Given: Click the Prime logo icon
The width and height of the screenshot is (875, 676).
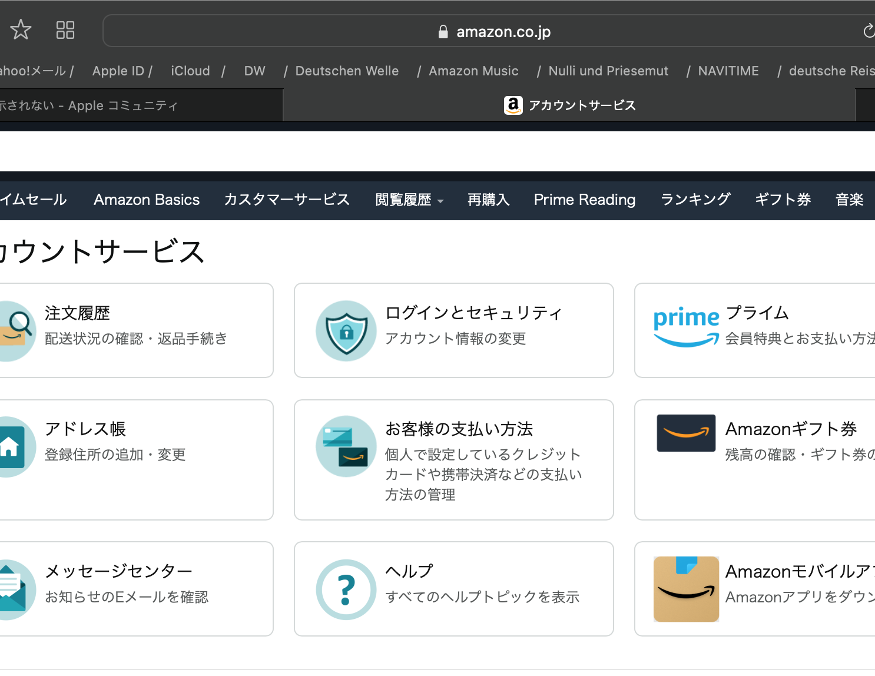Looking at the screenshot, I should pos(686,327).
